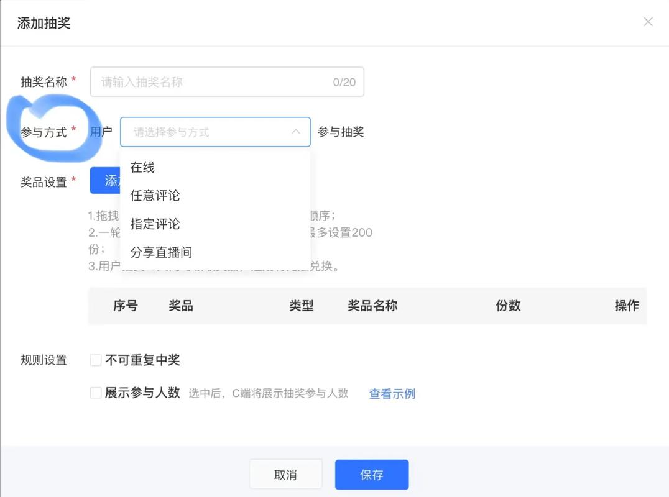Choose 任意评论 option
The width and height of the screenshot is (669, 497).
click(x=216, y=196)
